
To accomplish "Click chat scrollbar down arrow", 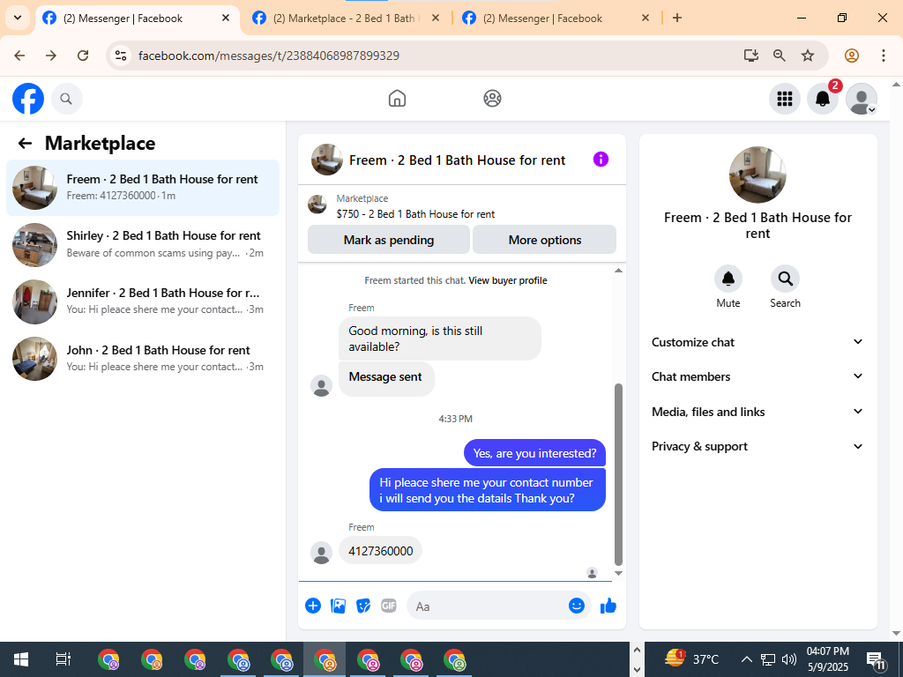I will click(x=618, y=573).
